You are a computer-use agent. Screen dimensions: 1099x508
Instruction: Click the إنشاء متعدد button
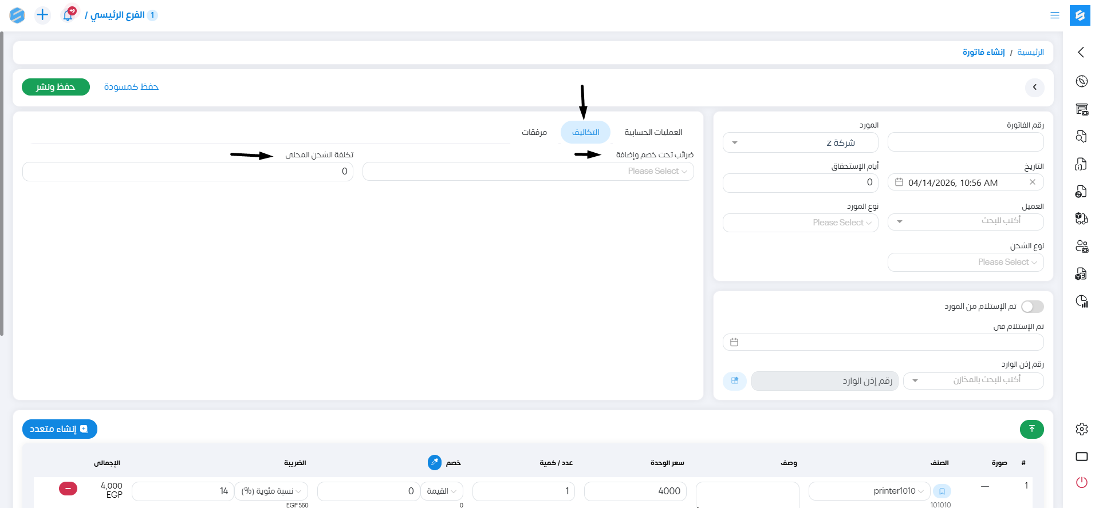click(x=60, y=429)
